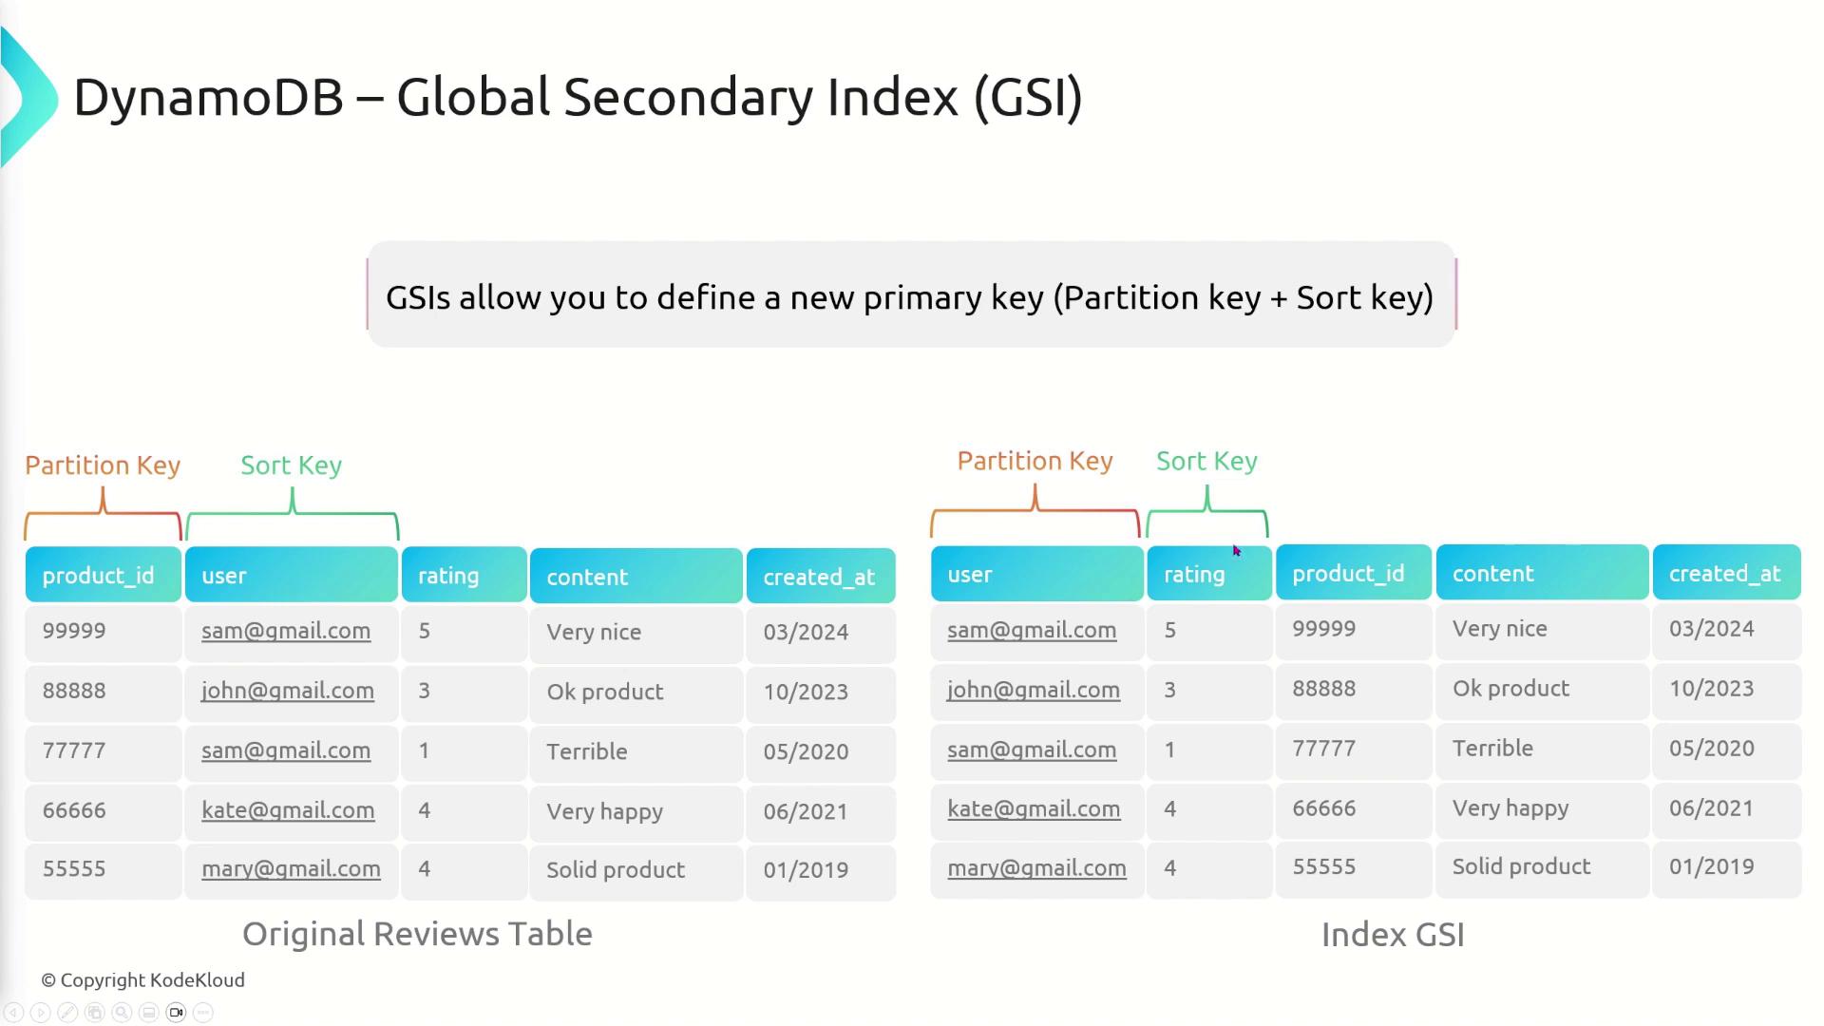Click john@gmail.com in Original Reviews Table

pos(288,691)
